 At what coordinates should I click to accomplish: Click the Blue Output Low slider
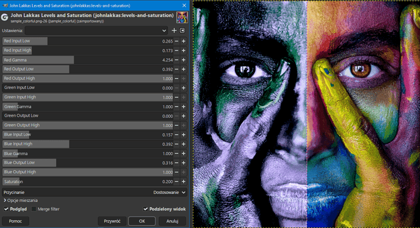click(x=88, y=163)
